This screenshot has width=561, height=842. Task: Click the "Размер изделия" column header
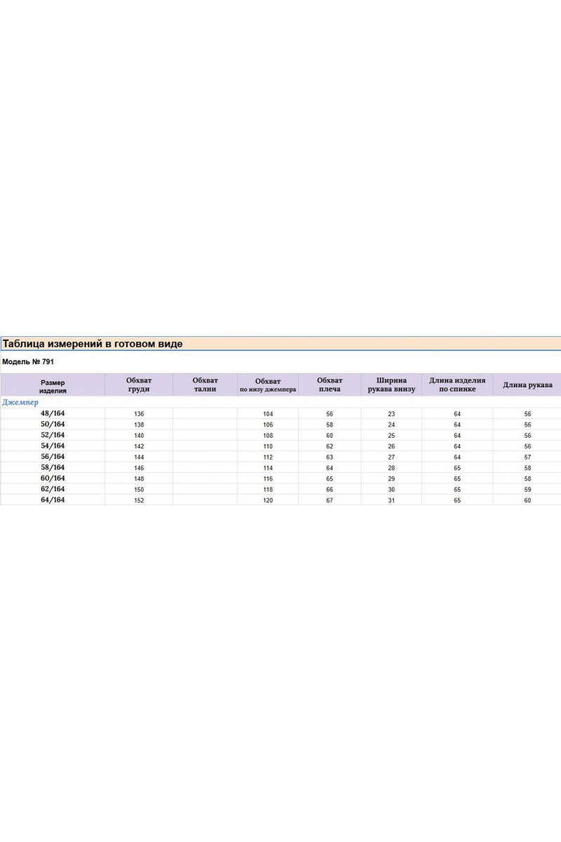(x=53, y=387)
